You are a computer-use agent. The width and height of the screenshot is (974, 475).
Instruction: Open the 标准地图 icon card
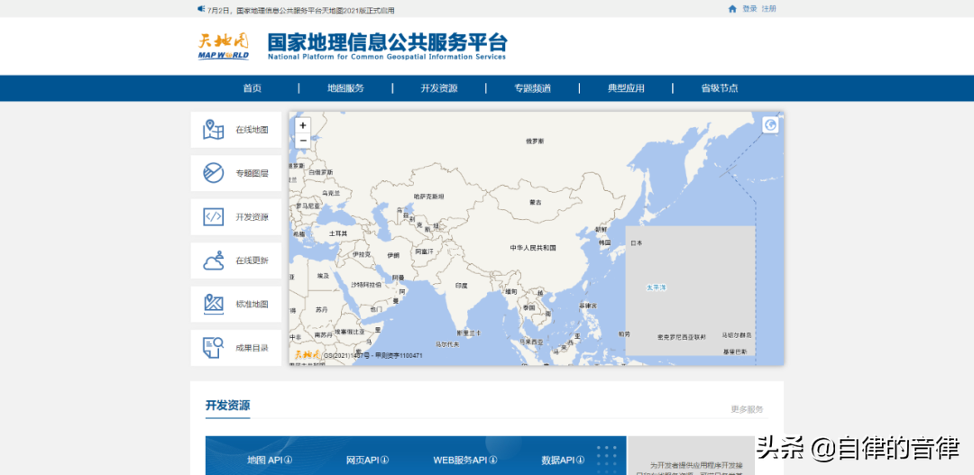(236, 305)
